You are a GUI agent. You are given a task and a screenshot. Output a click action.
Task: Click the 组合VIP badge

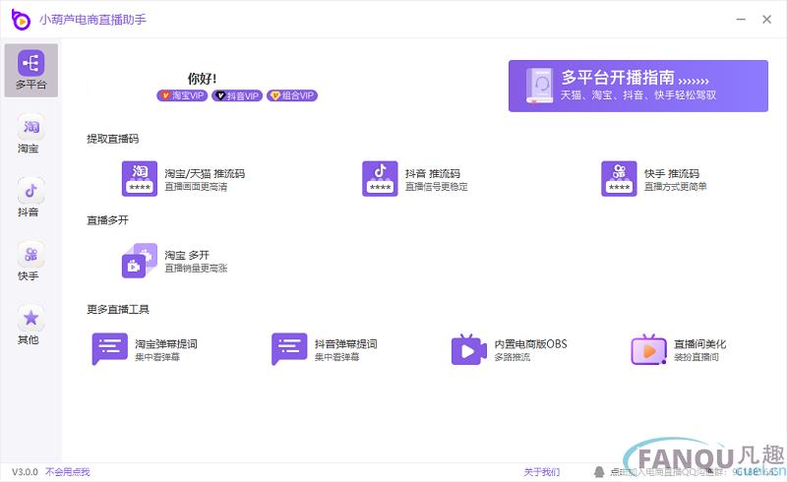tap(292, 95)
